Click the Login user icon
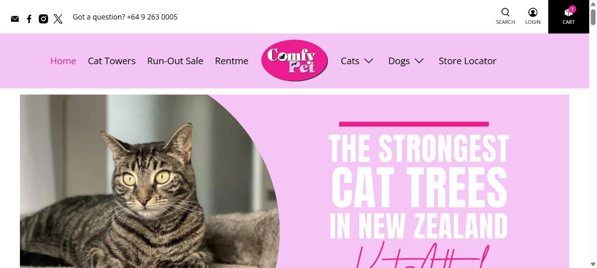 tap(533, 12)
